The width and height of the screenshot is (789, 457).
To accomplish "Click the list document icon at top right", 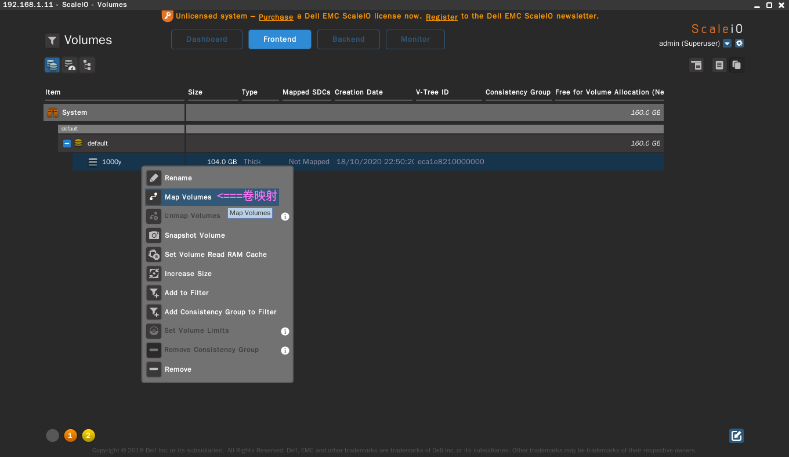I will tap(719, 65).
